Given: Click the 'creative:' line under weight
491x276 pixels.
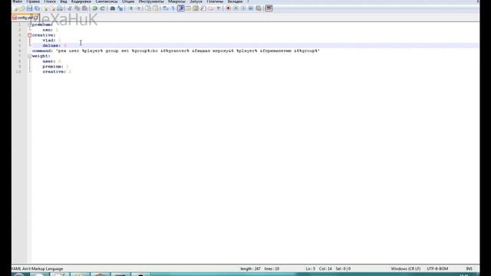Looking at the screenshot, I should [x=57, y=71].
